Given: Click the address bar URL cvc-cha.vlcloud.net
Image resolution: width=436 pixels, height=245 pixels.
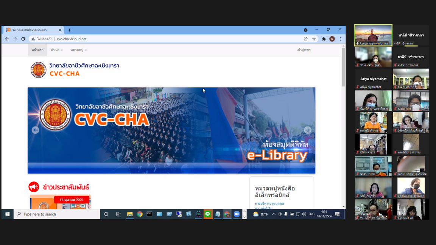Looking at the screenshot, I should click(72, 39).
